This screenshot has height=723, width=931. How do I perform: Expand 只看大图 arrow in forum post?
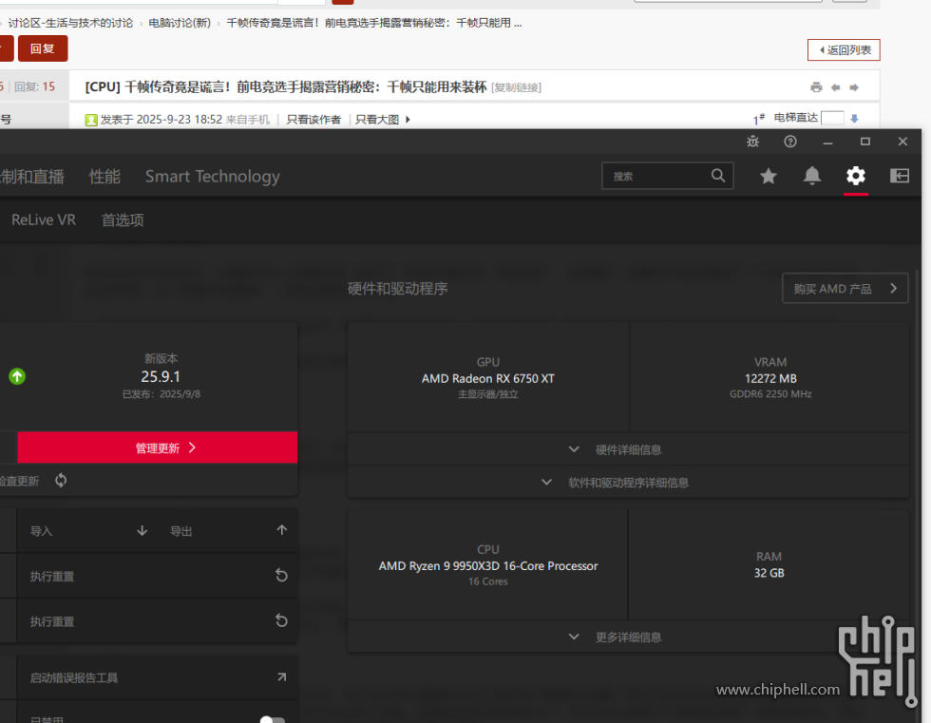click(x=408, y=120)
